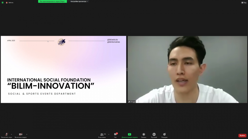Image resolution: width=248 pixels, height=139 pixels.
Task: Click the red Leave meeting button
Action: pos(242,135)
